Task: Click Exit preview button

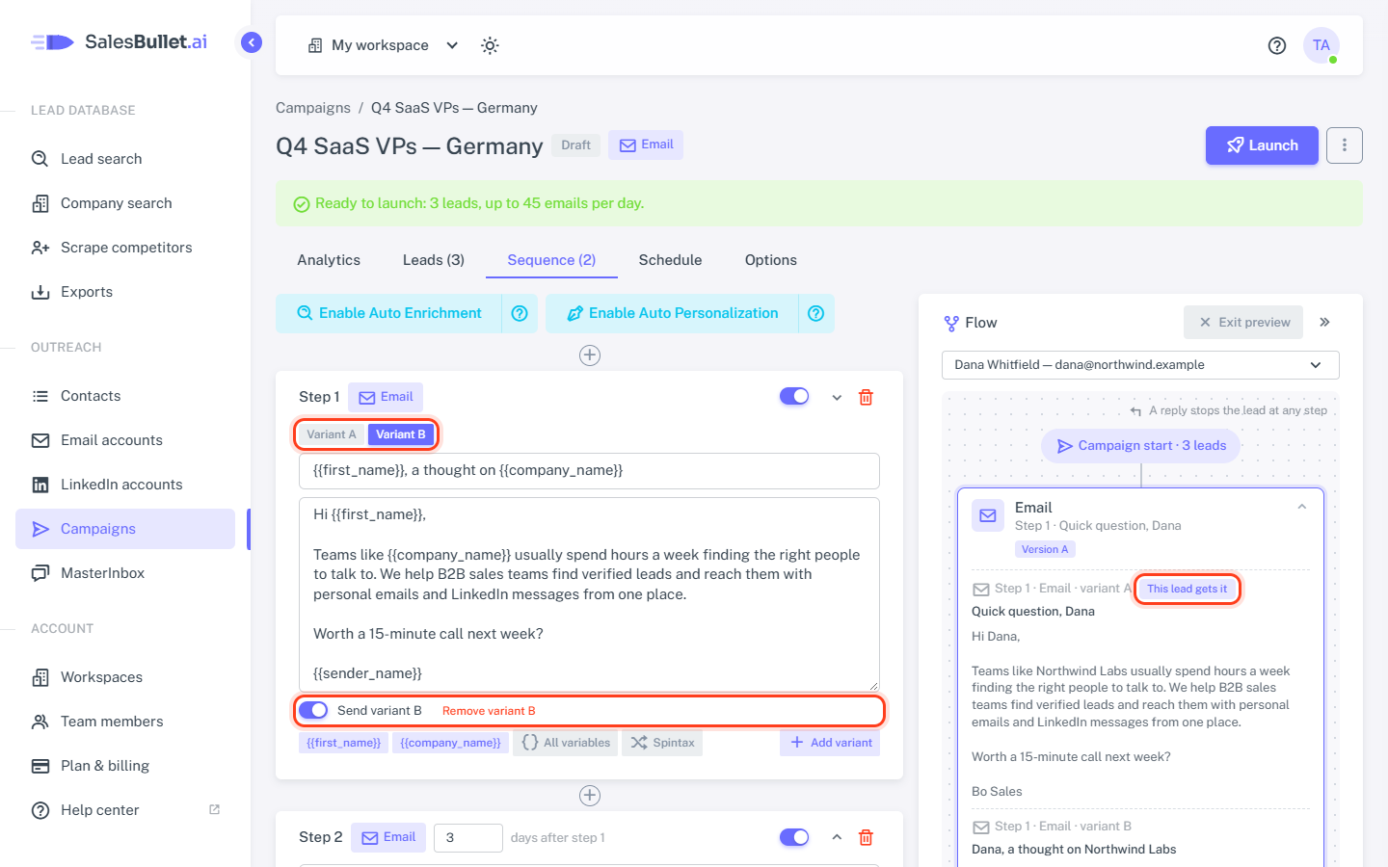Action: [1243, 323]
